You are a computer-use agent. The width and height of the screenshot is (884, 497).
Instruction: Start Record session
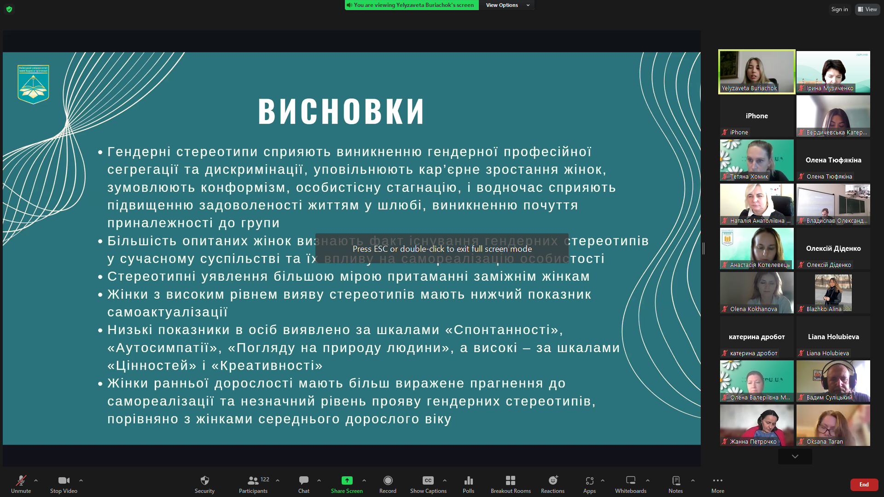[x=388, y=484]
